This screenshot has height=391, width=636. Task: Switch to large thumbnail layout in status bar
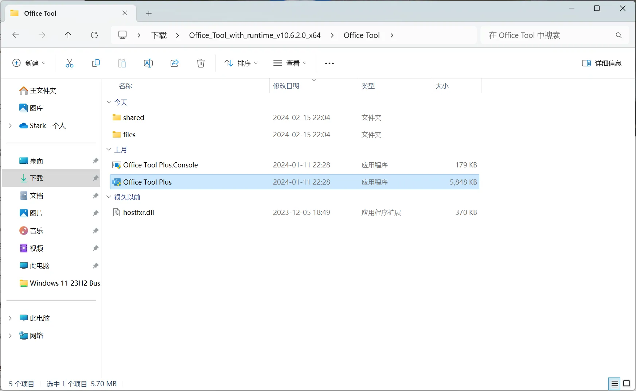click(x=627, y=384)
